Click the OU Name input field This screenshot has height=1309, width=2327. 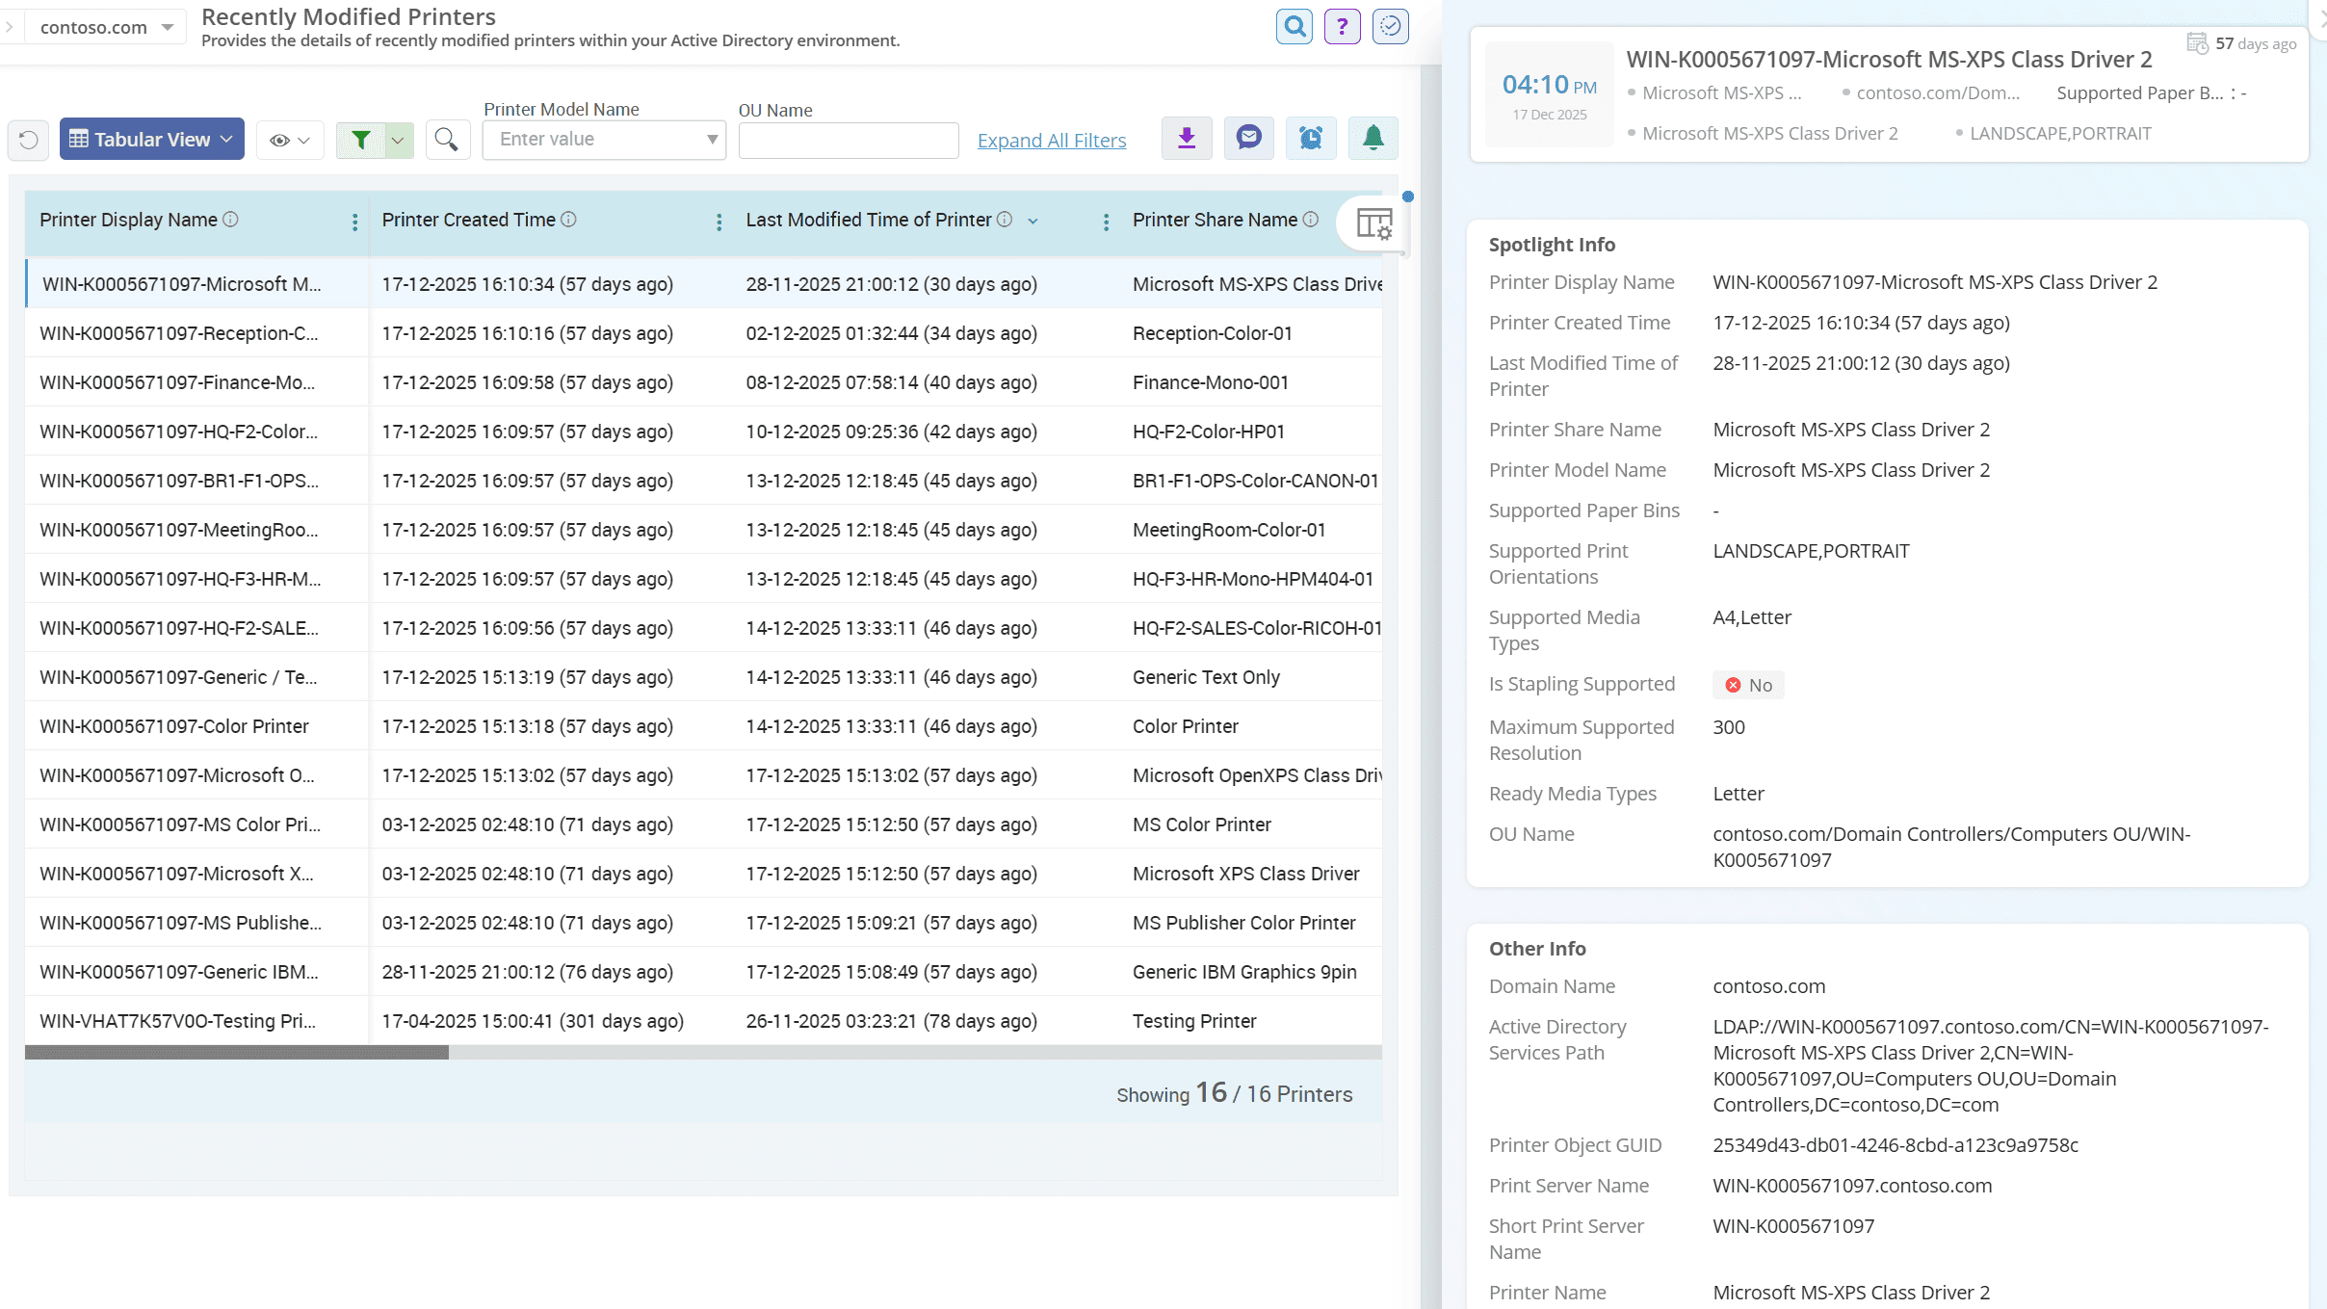848,141
